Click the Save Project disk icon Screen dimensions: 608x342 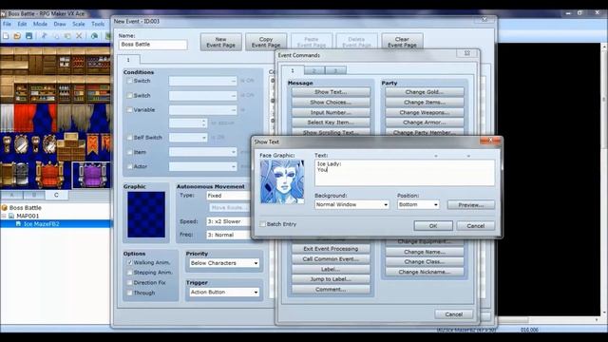28,36
